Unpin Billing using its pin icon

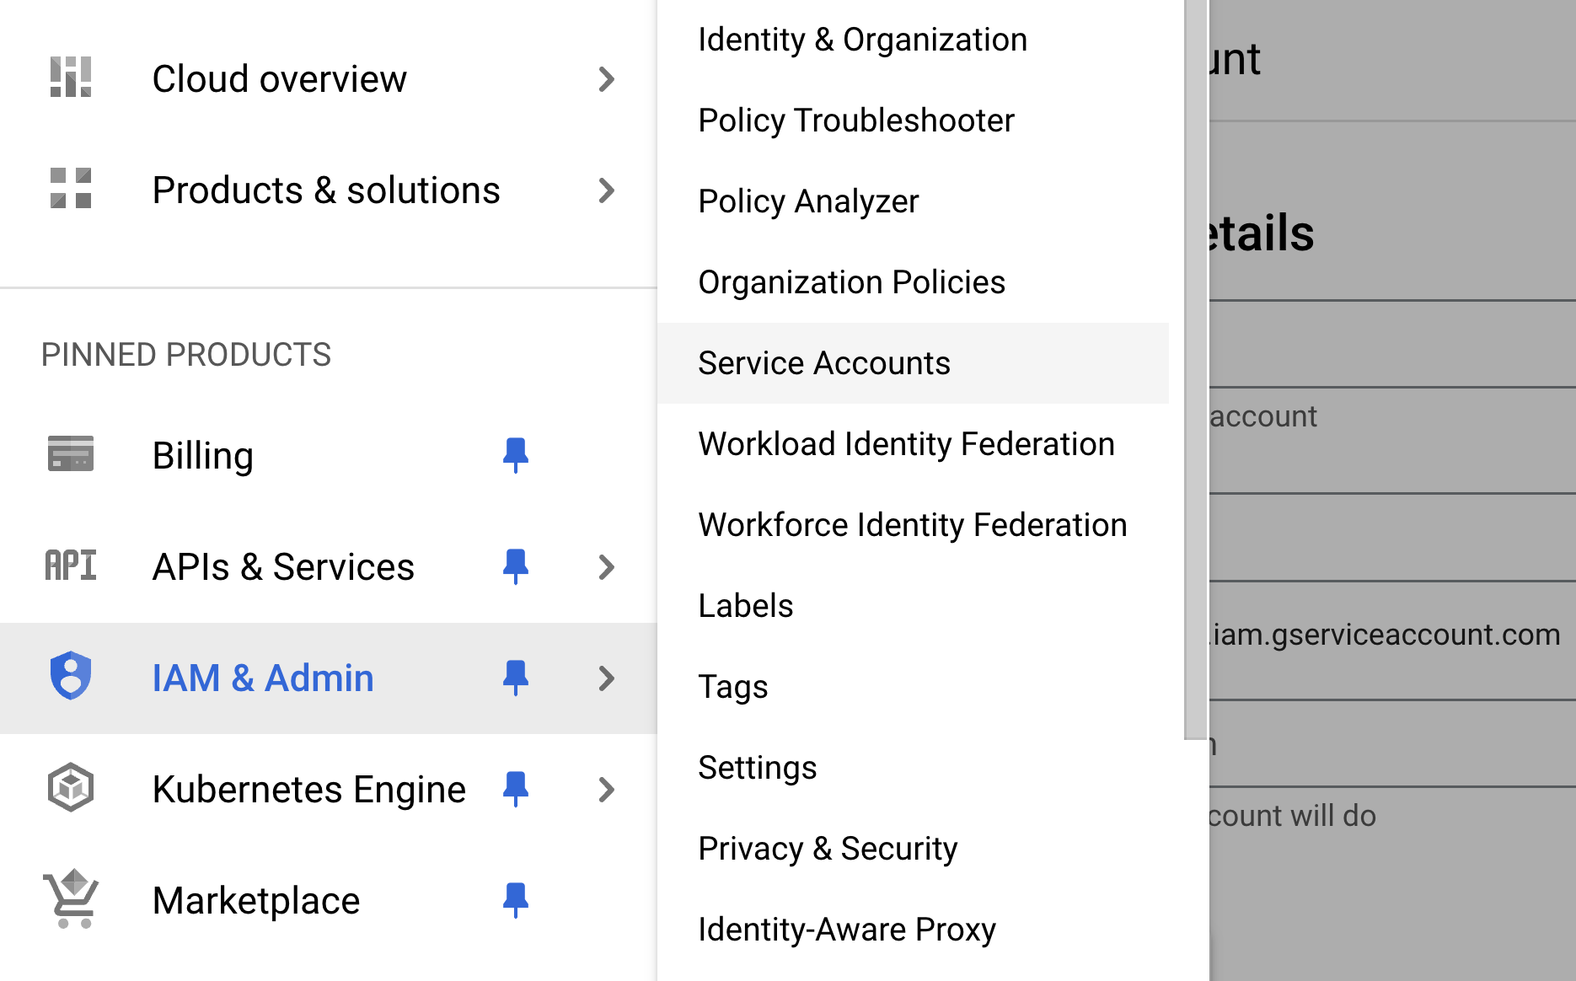tap(516, 455)
